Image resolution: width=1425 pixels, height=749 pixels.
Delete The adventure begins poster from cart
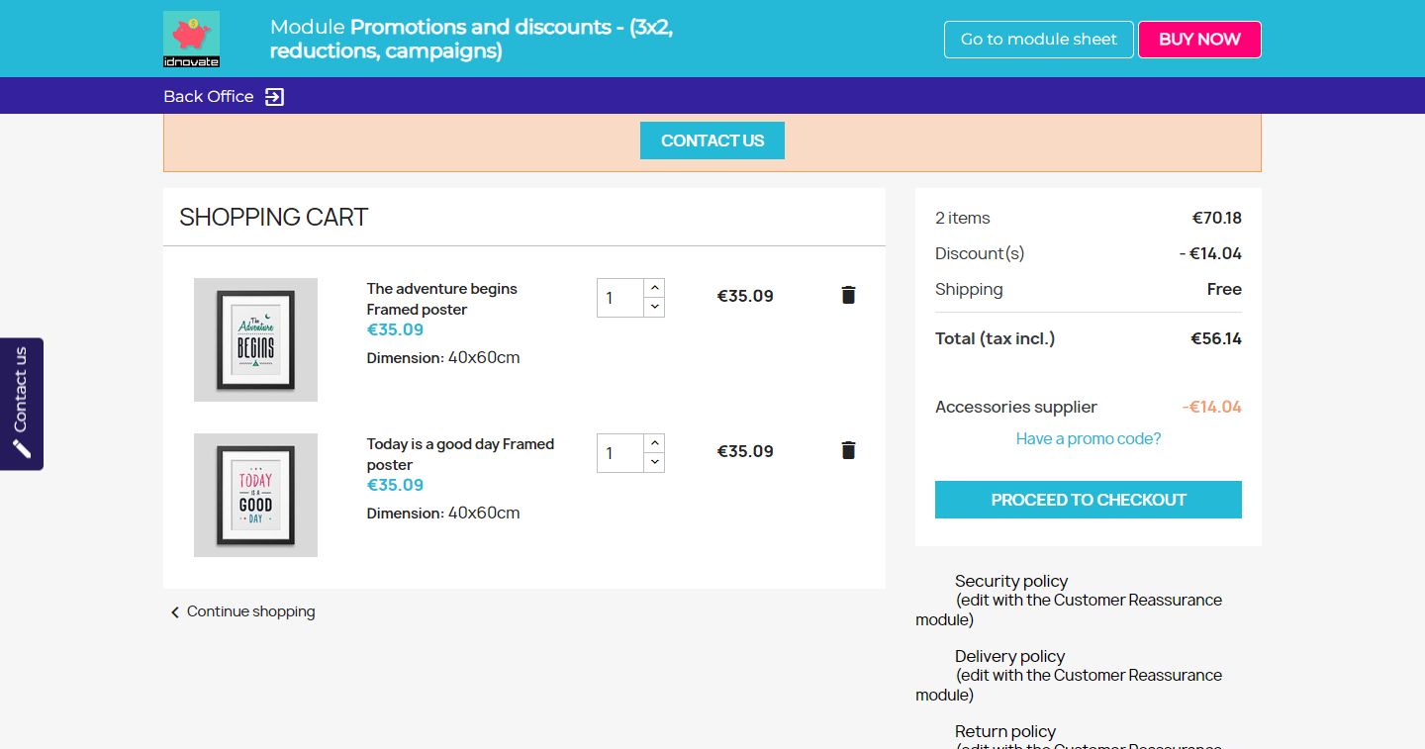click(848, 295)
